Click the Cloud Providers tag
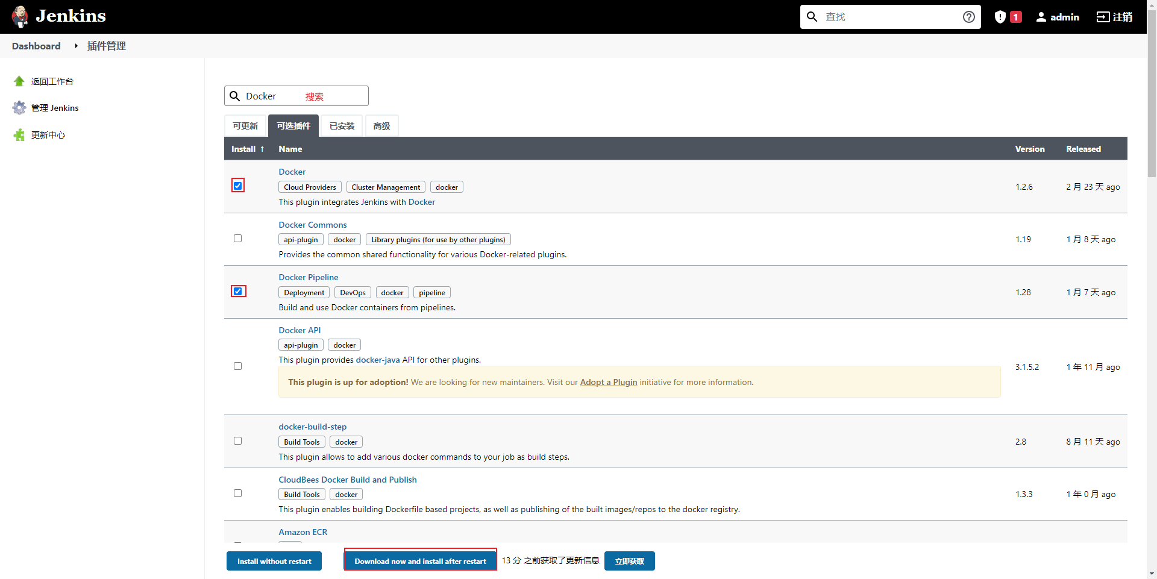This screenshot has height=579, width=1157. click(x=310, y=187)
